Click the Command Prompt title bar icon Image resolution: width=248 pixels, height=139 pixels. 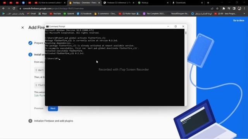point(47,27)
